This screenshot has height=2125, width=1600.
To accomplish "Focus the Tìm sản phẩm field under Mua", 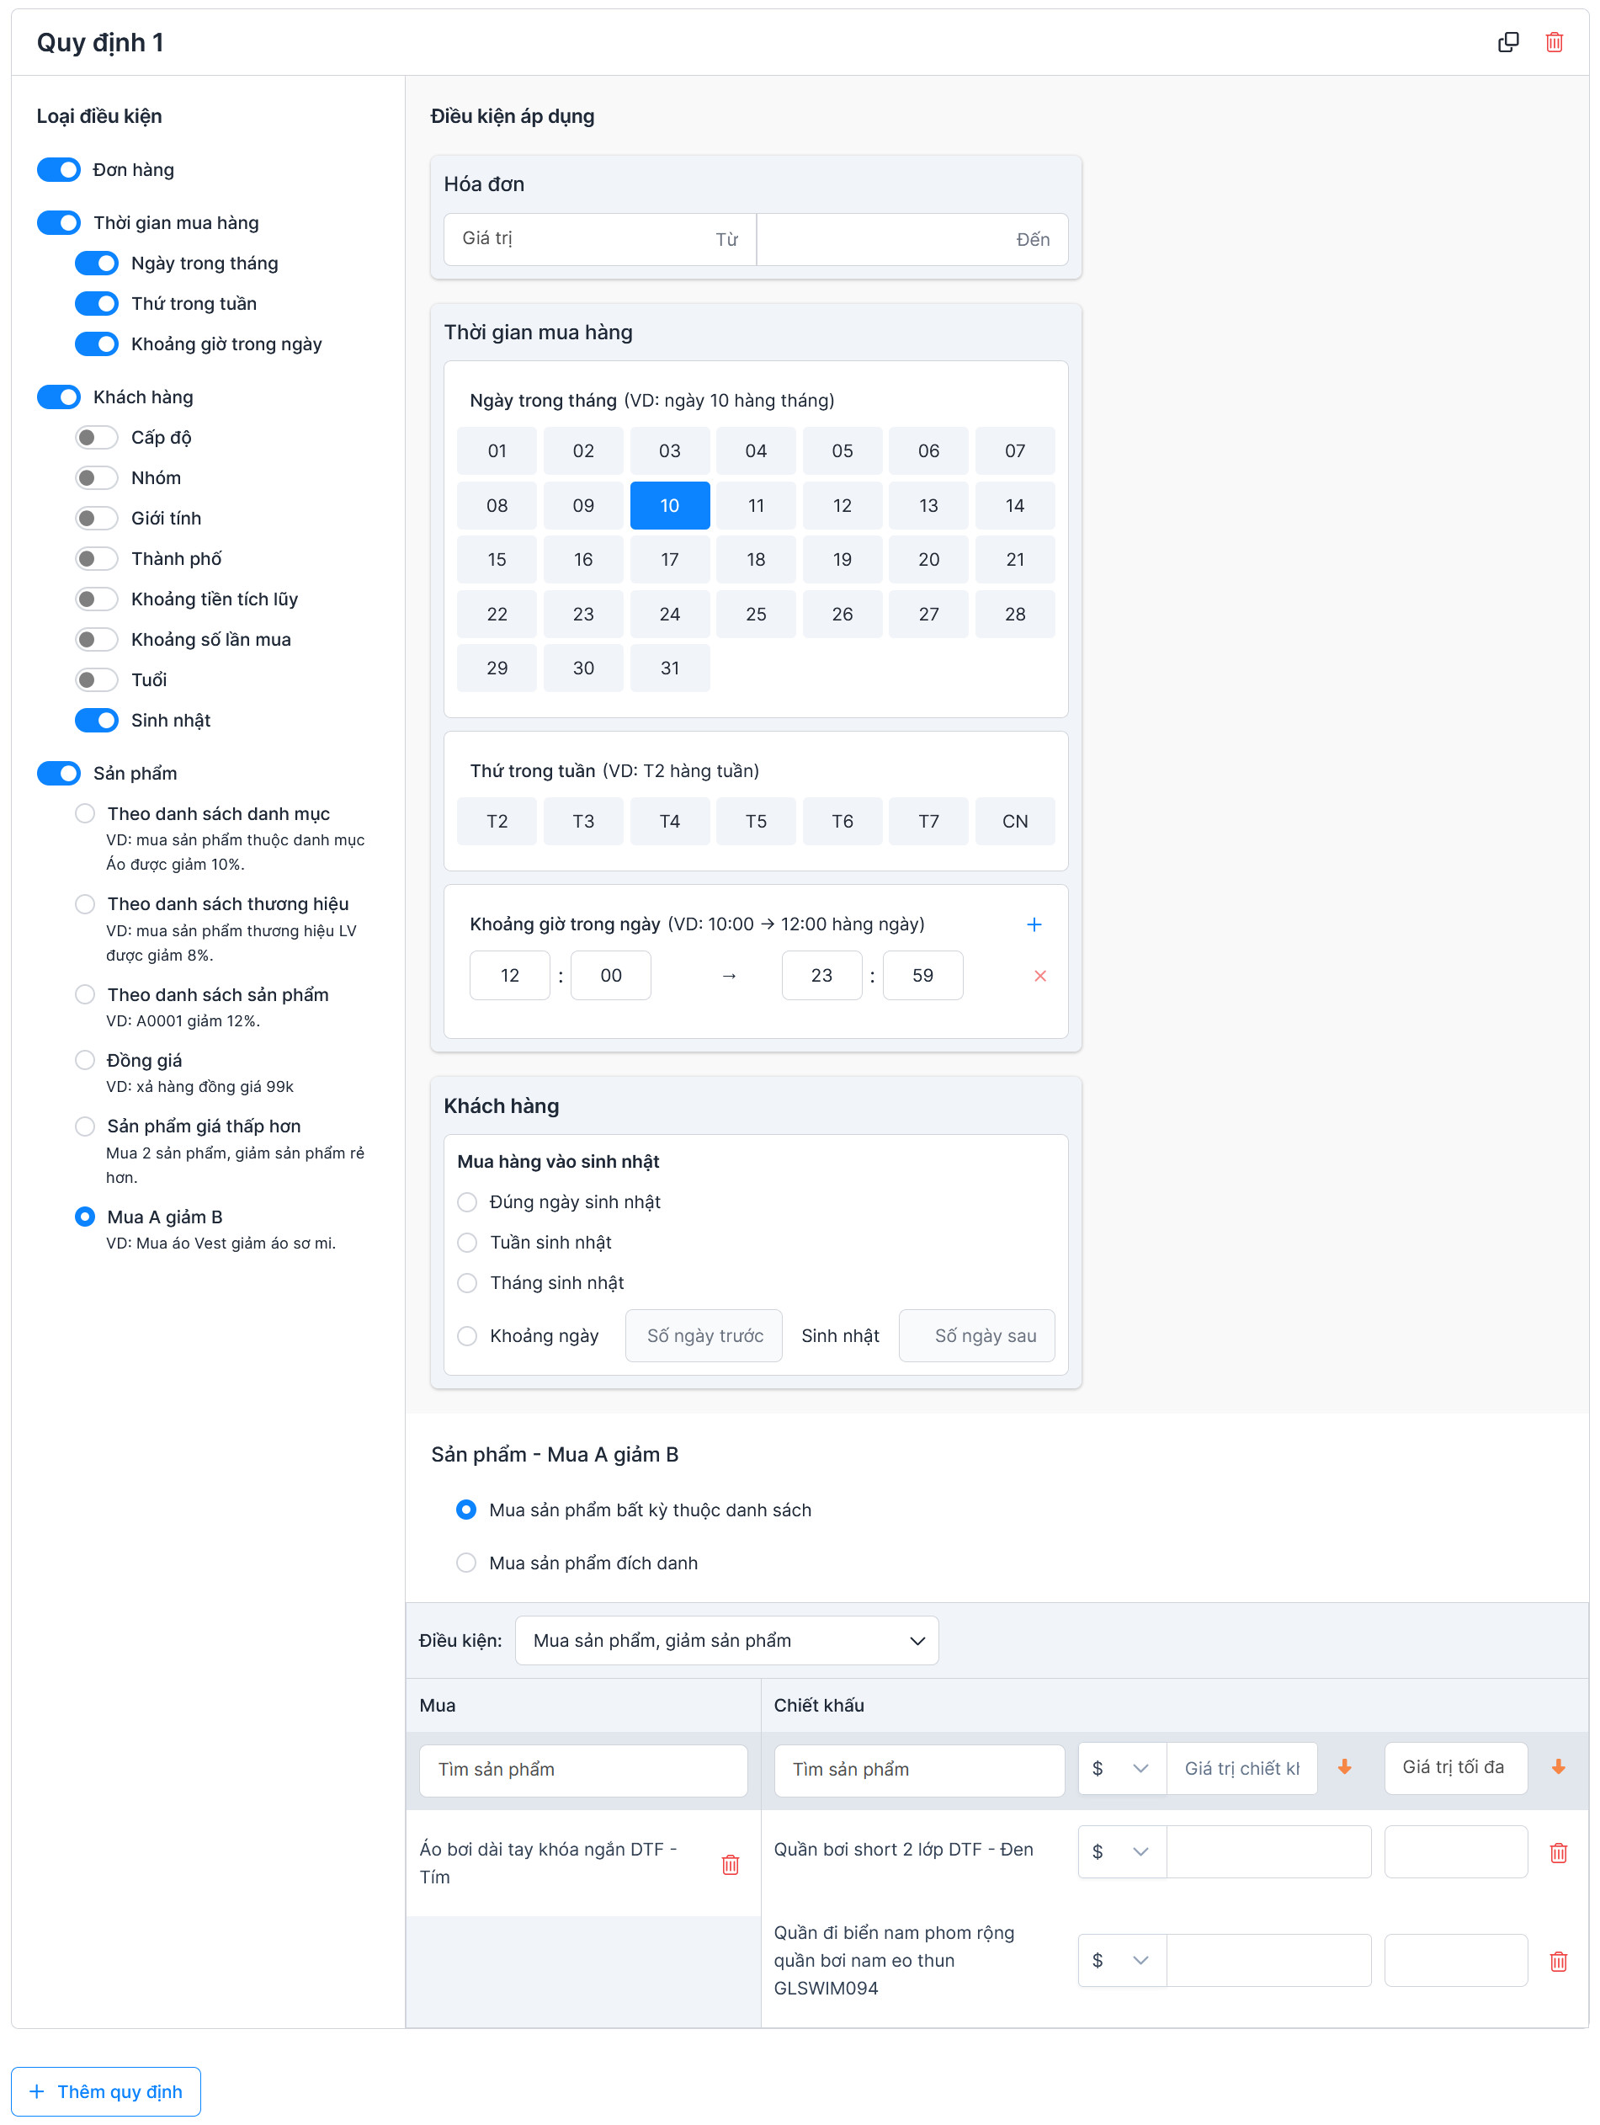I will pos(583,1770).
